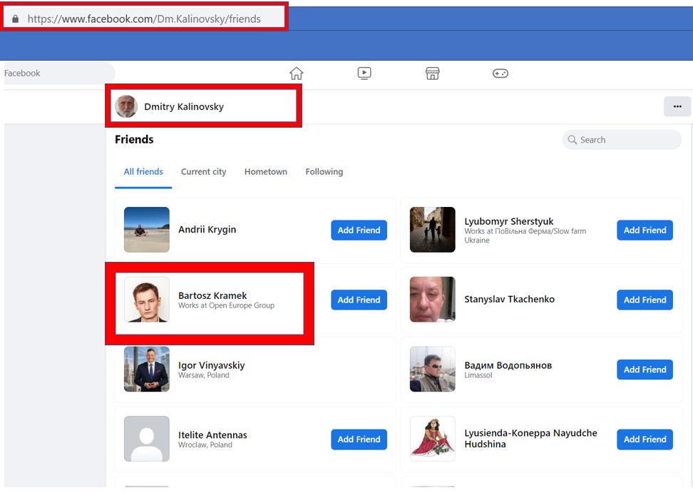Add Friend for Stanyslav Tkachenko
The height and width of the screenshot is (493, 693).
(645, 300)
